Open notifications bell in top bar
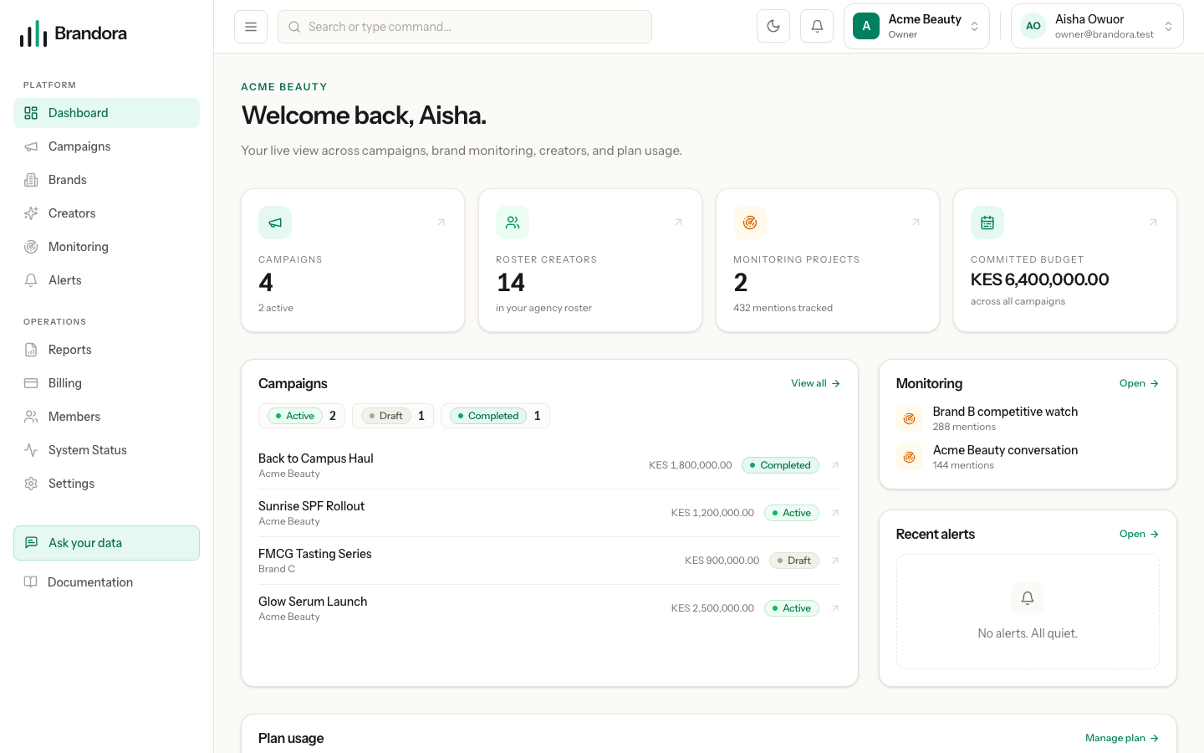The image size is (1204, 753). coord(817,27)
